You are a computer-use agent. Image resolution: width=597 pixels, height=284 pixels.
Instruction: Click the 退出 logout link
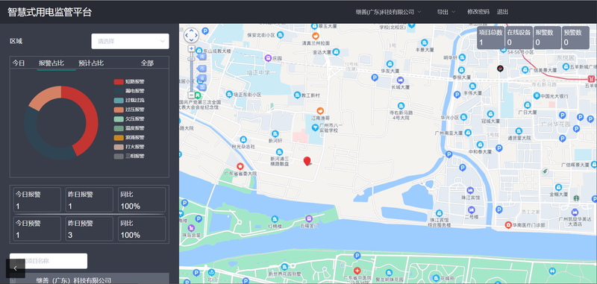(502, 12)
